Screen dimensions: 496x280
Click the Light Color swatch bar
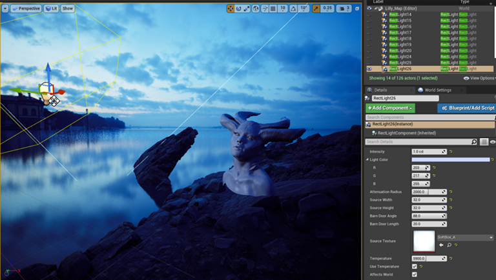[450, 159]
